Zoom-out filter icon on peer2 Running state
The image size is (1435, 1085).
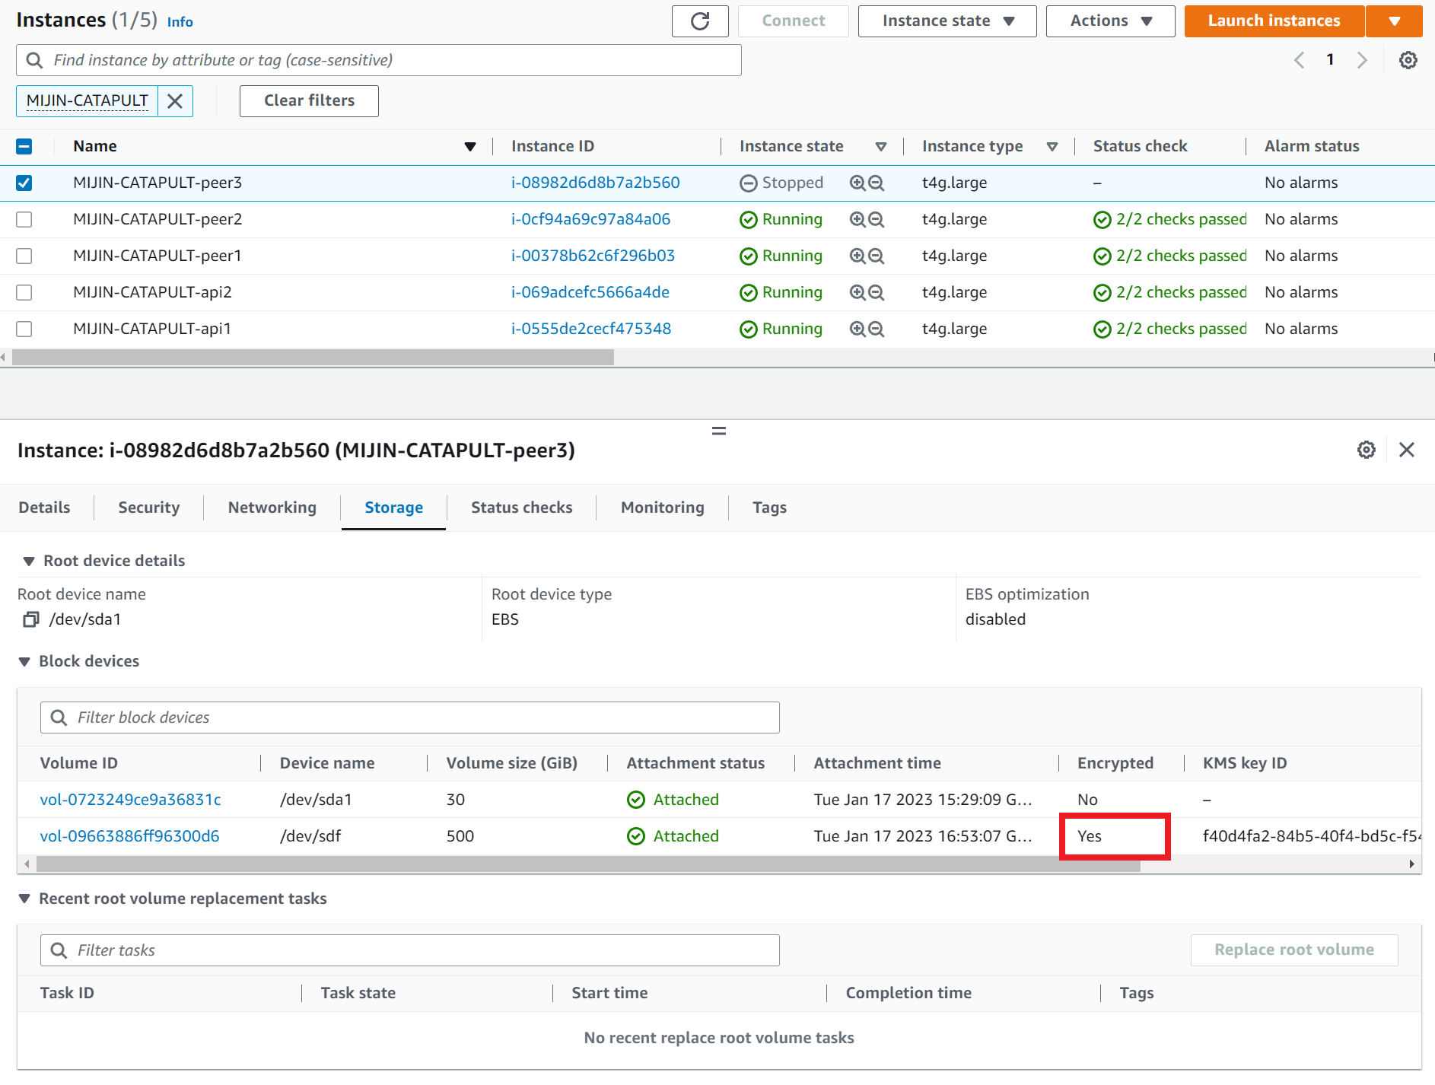tap(877, 219)
